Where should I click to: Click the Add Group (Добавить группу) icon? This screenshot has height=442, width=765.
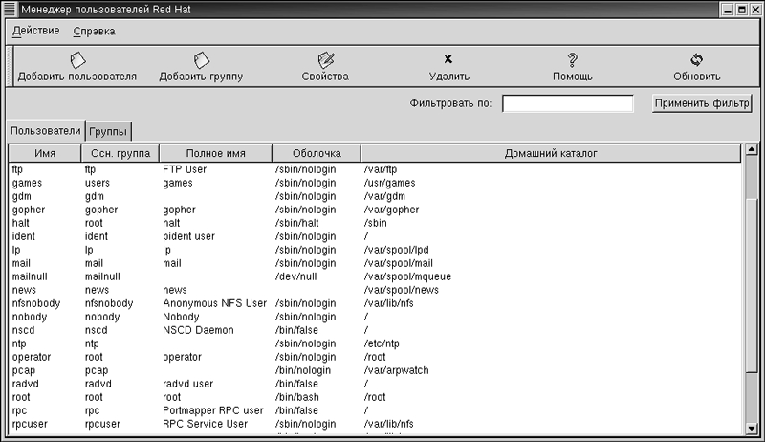(201, 60)
